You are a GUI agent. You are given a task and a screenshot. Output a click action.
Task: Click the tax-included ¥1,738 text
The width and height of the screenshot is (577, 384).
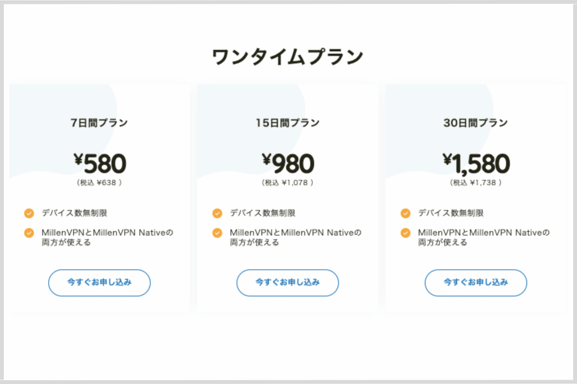pos(476,182)
